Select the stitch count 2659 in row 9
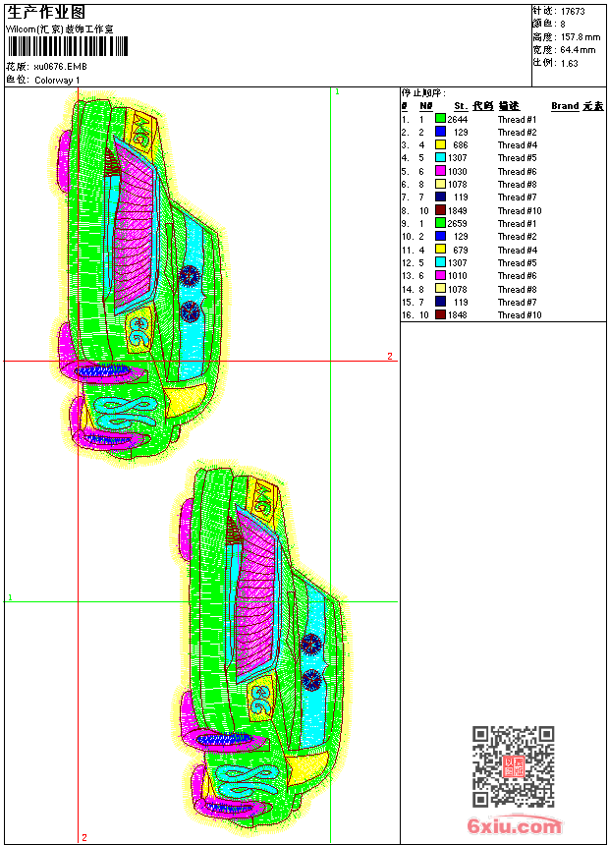This screenshot has height=845, width=609. tap(457, 224)
